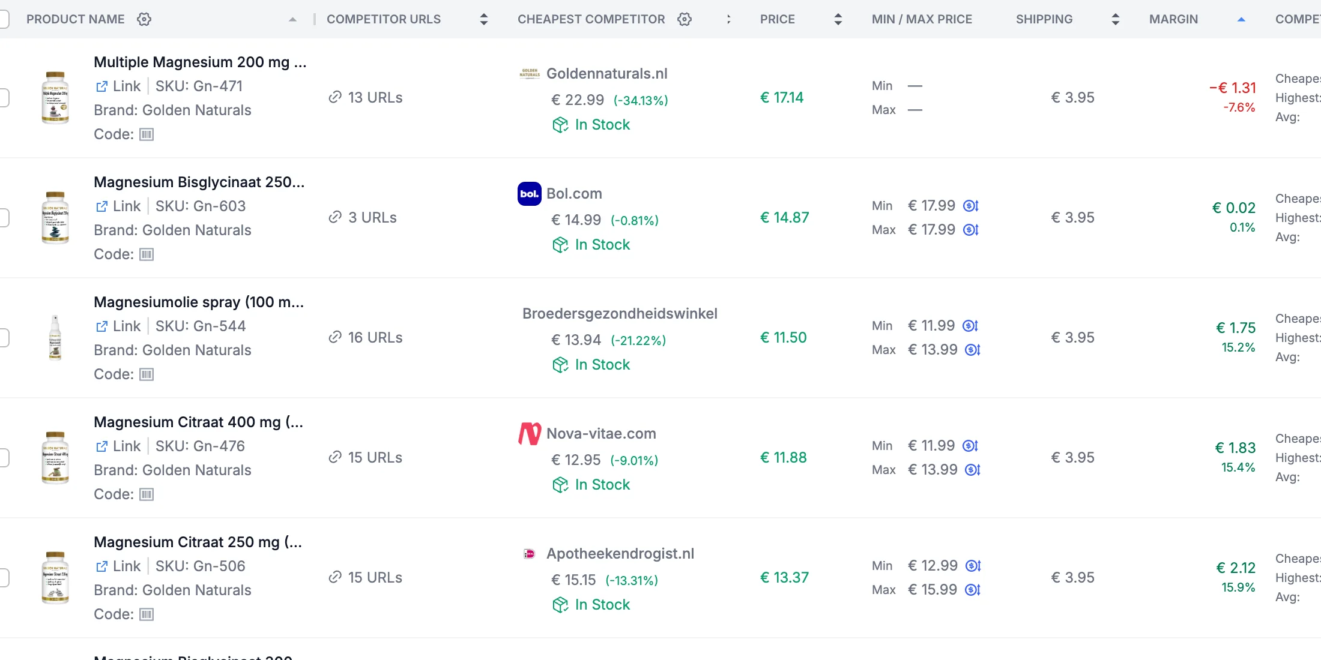The width and height of the screenshot is (1321, 660).
Task: Check the Magnesium Citraat 250 mg row
Action: point(4,577)
